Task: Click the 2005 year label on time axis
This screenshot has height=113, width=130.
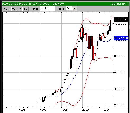Action: tap(107, 110)
